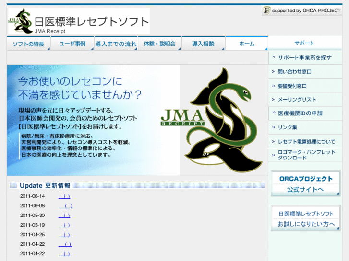The image size is (349, 261).
Task: Open the 2011-06-06 update link
Action: (x=66, y=206)
